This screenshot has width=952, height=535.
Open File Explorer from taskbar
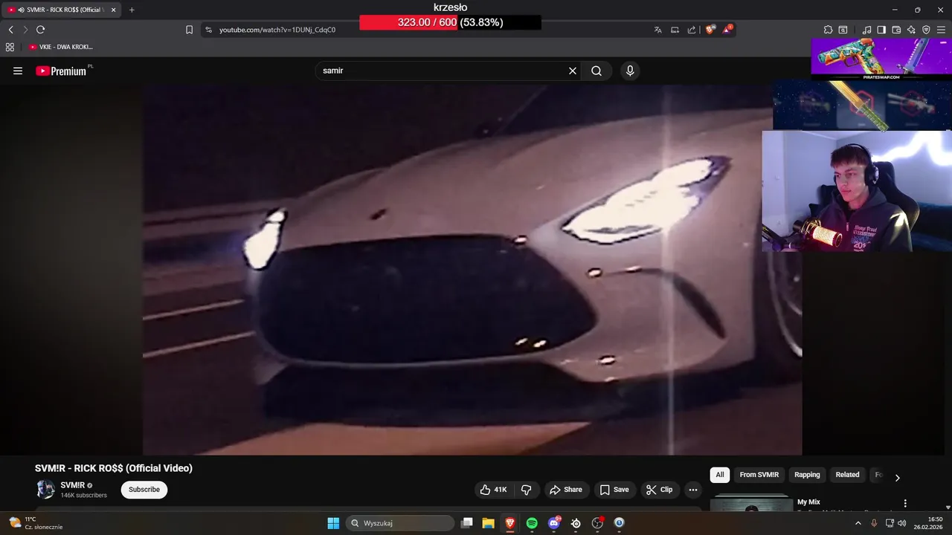point(488,523)
